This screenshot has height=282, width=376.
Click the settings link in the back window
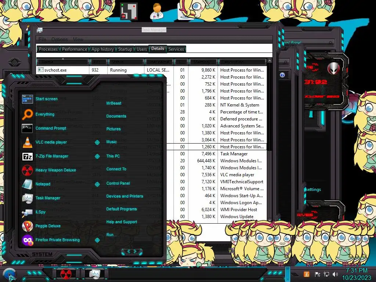pos(313,189)
